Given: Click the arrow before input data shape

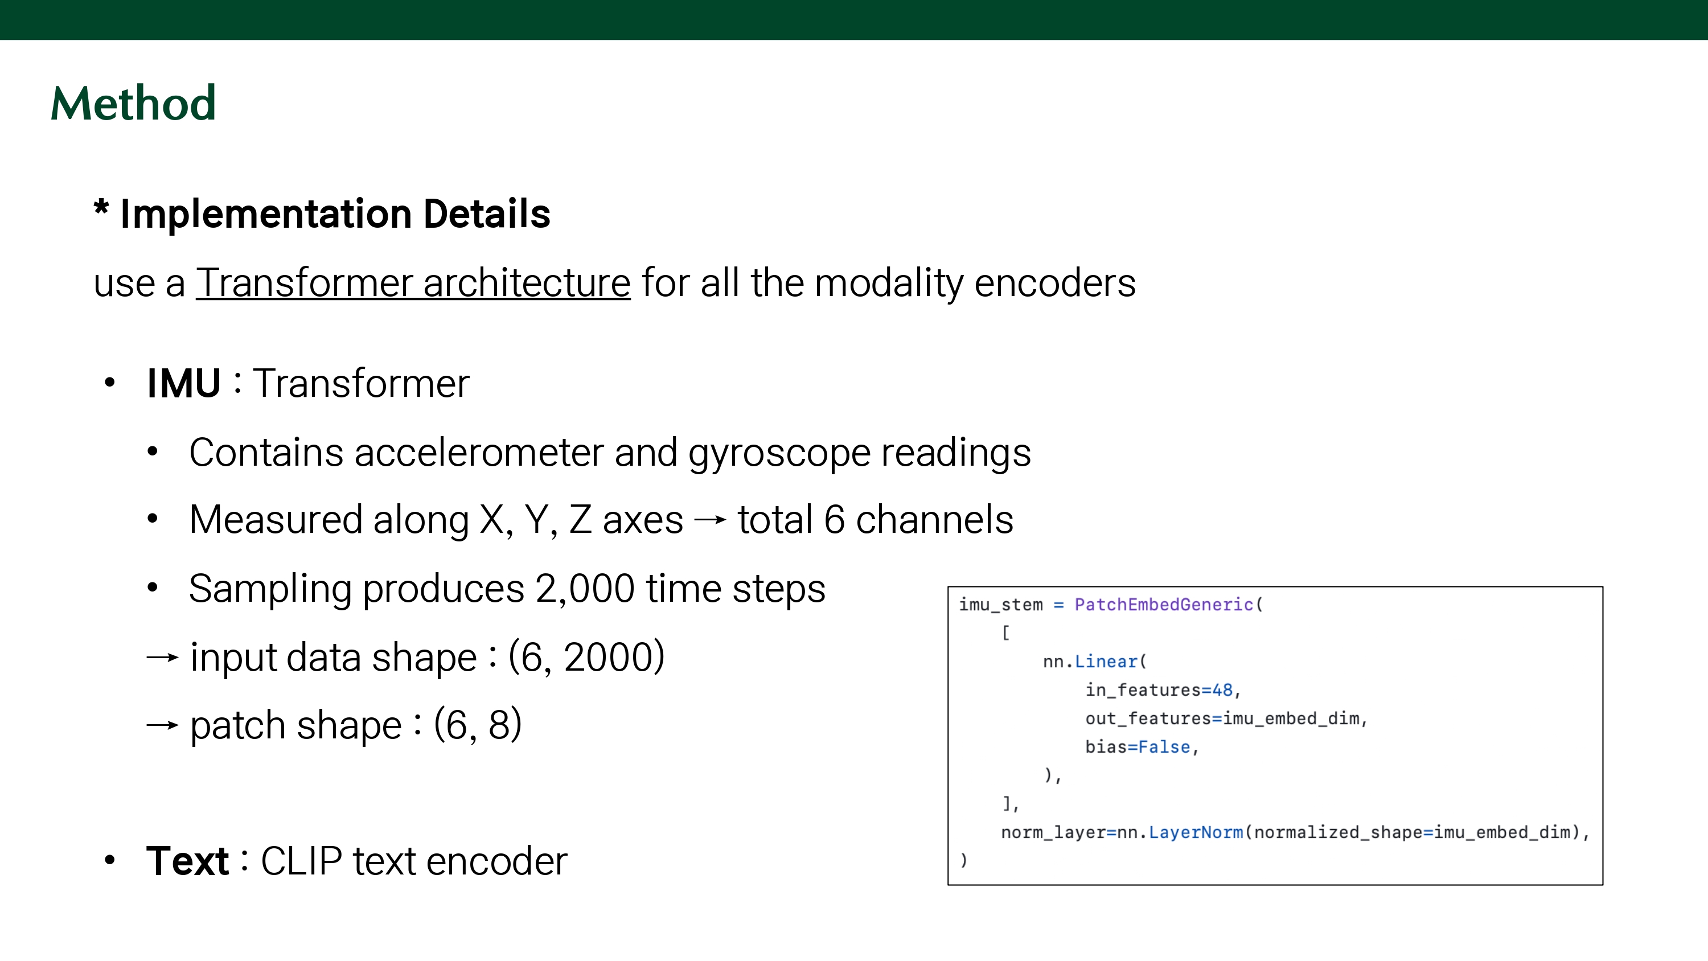Looking at the screenshot, I should 162,657.
